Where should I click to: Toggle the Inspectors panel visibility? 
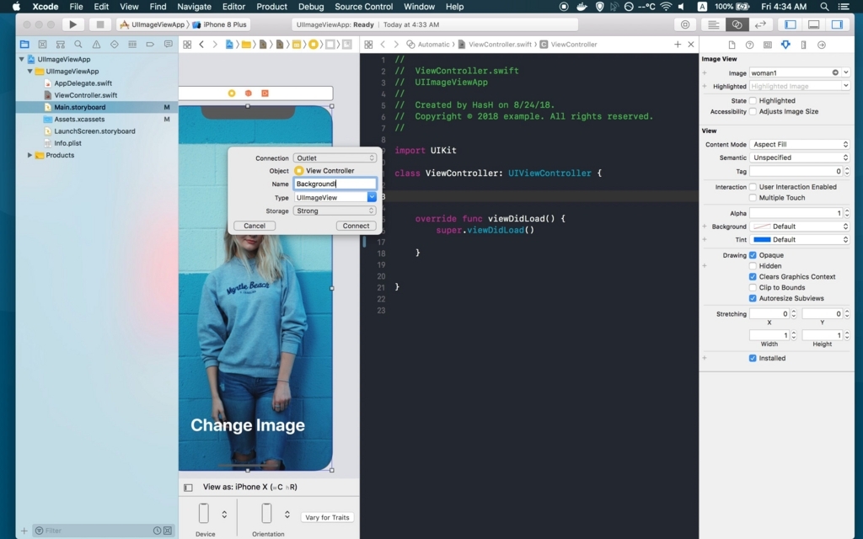[837, 24]
